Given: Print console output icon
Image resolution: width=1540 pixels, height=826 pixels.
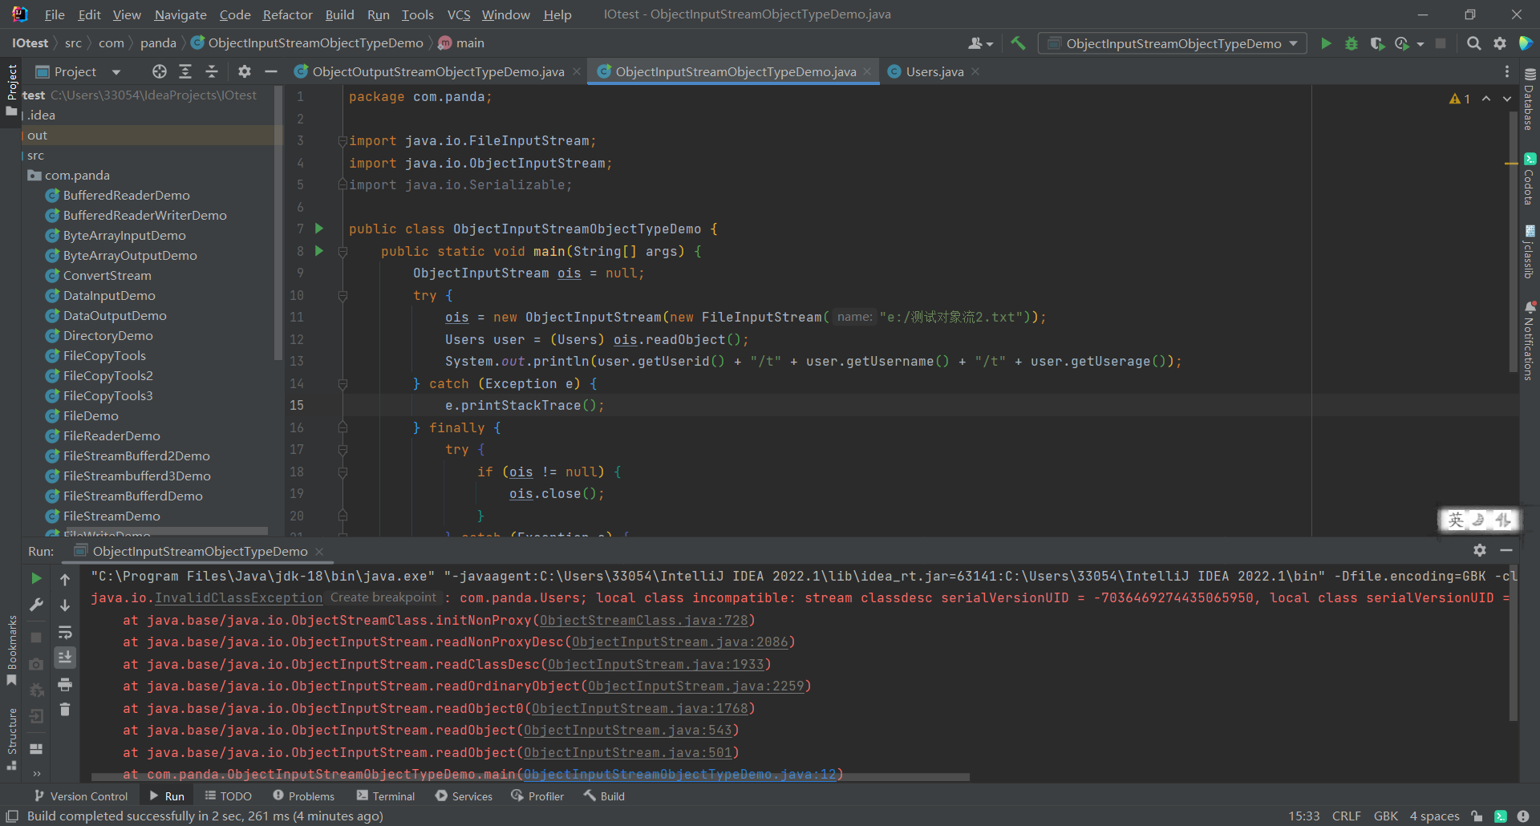Looking at the screenshot, I should (x=65, y=684).
